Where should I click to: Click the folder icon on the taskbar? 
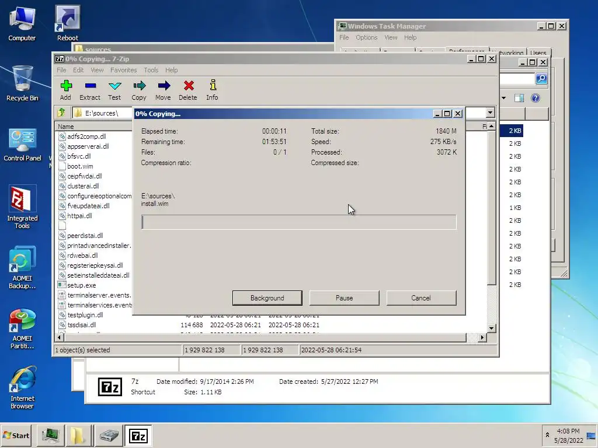pos(79,435)
